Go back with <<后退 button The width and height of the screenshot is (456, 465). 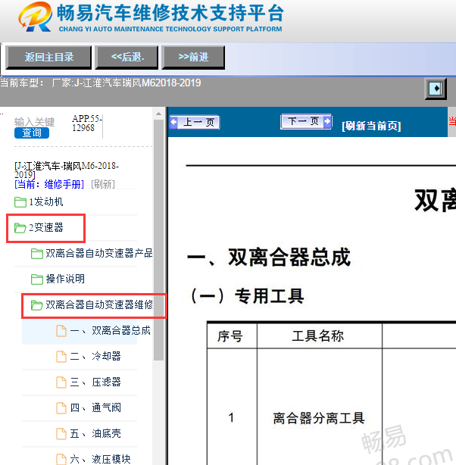[x=126, y=58]
